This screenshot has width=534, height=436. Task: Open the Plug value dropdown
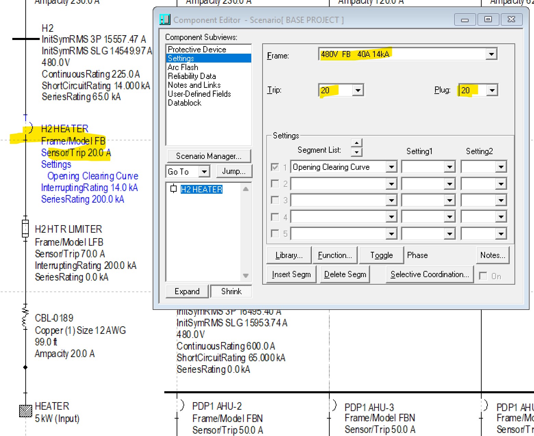[492, 90]
